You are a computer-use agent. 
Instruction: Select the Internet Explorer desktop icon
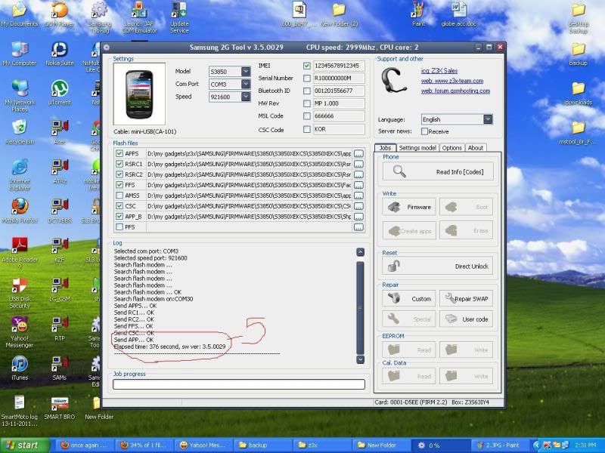pyautogui.click(x=20, y=174)
